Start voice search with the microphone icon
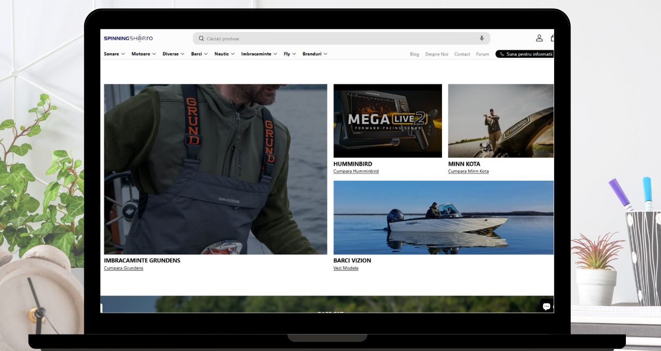The height and width of the screenshot is (351, 661). (482, 38)
